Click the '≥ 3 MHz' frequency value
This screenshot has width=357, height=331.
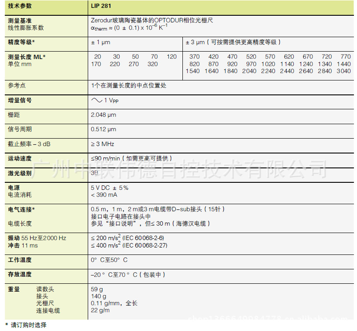point(103,144)
